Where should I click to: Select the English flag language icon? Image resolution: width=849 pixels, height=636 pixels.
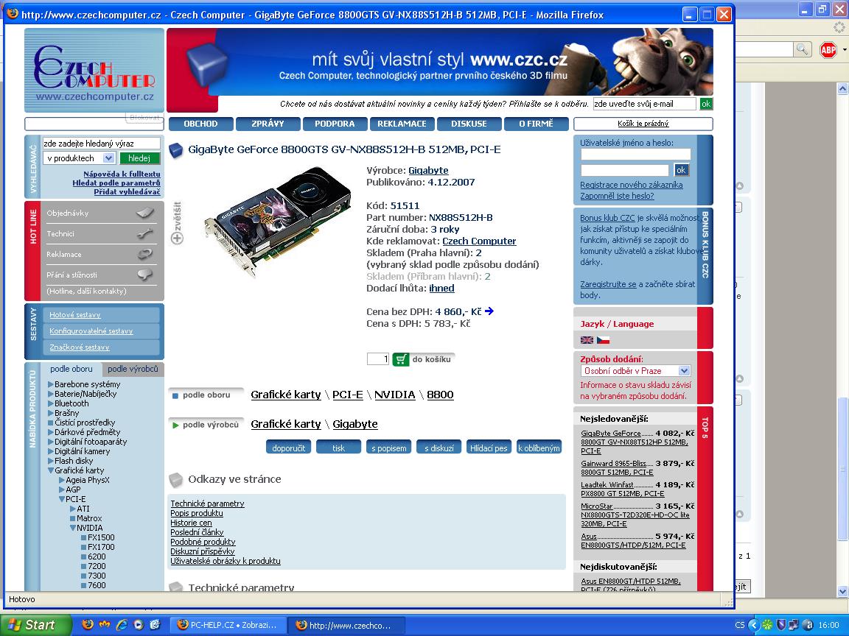[x=587, y=339]
